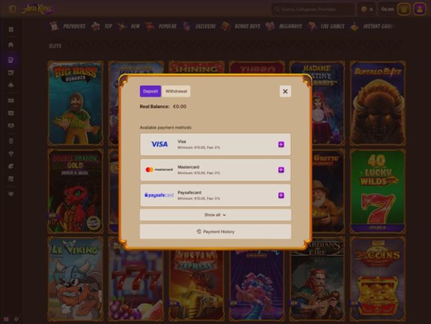The width and height of the screenshot is (431, 324).
Task: Expand the Mastercard plus icon
Action: 281,170
